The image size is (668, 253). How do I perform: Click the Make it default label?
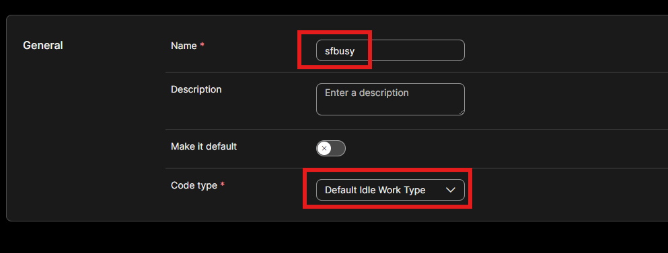[204, 146]
